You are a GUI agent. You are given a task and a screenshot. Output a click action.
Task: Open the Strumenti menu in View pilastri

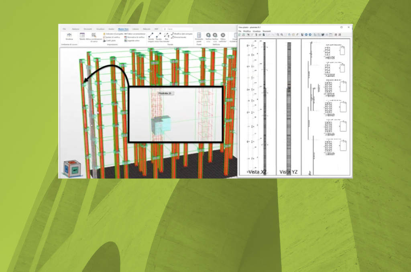tap(267, 31)
